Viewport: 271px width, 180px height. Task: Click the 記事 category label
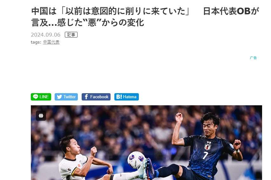click(x=71, y=35)
